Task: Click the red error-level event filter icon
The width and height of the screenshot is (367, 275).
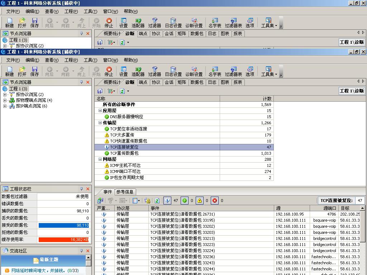Action: tap(215, 201)
